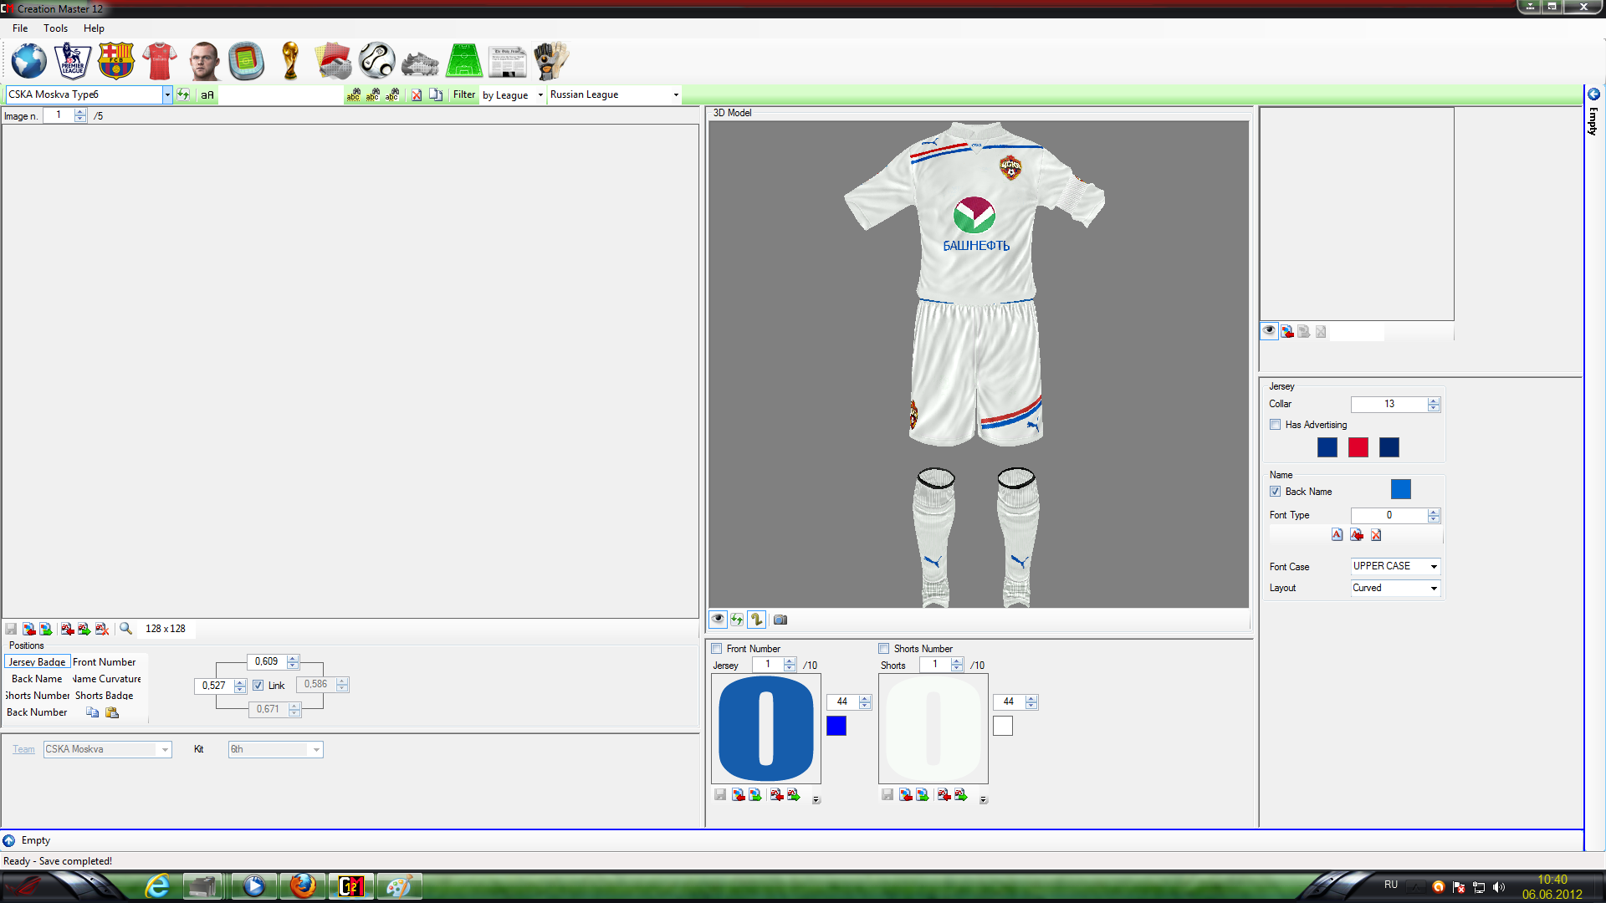This screenshot has width=1606, height=903.
Task: Click the Team link label
Action: (x=23, y=749)
